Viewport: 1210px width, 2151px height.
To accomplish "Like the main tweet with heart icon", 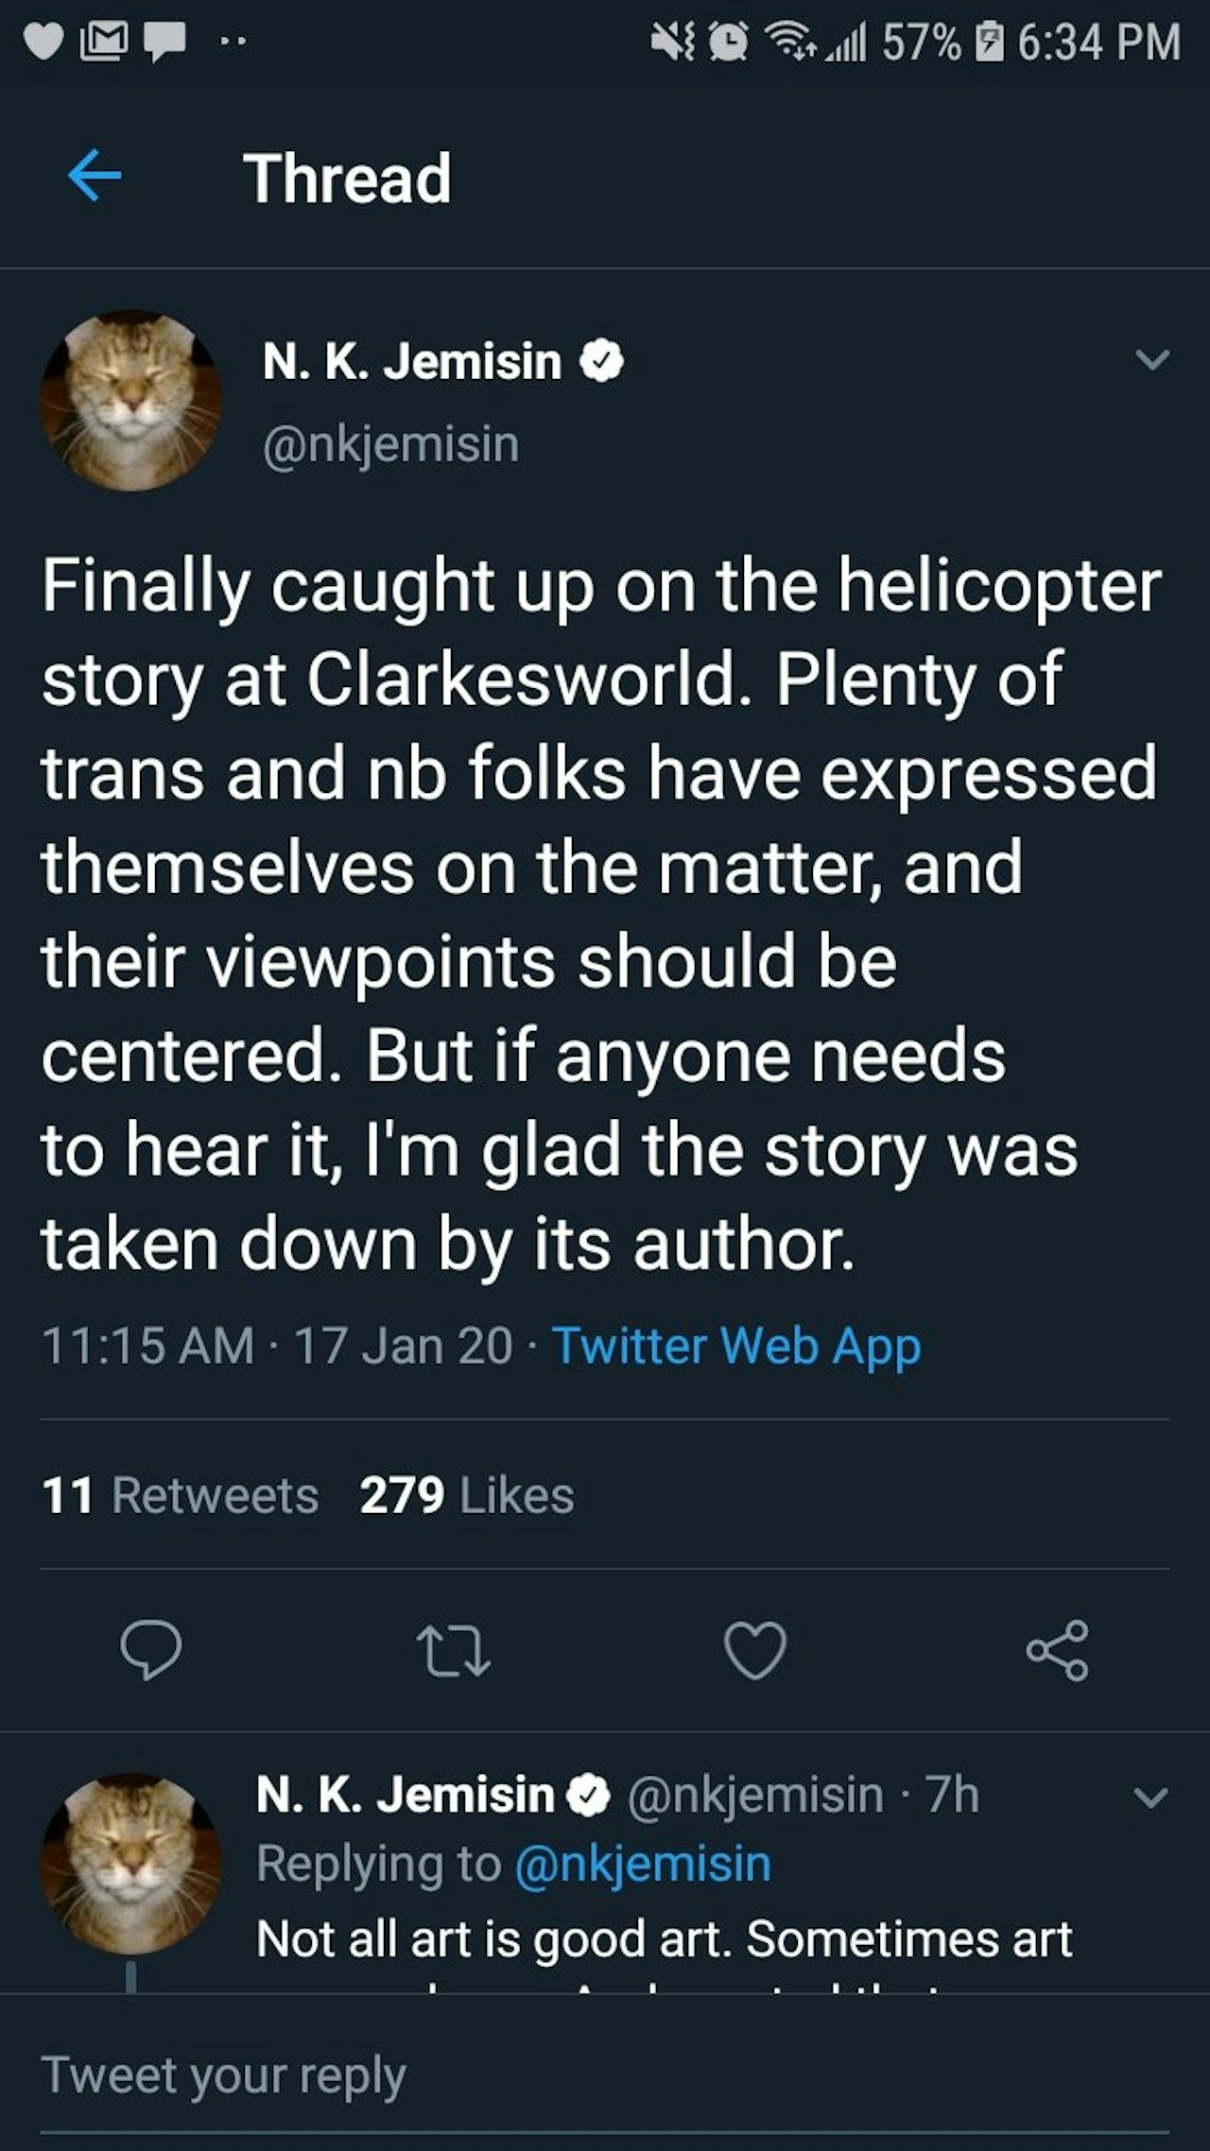I will tap(755, 1649).
